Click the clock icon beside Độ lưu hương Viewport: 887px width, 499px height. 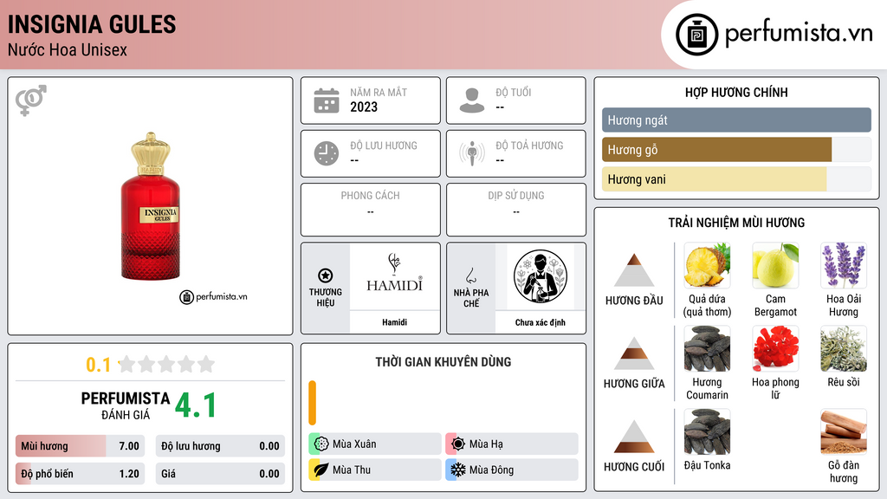(x=327, y=153)
